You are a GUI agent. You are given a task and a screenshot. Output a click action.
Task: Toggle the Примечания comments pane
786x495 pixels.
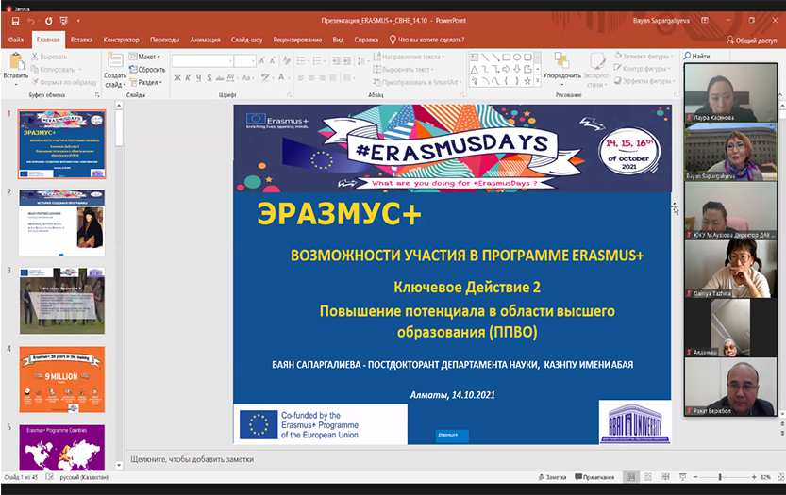pyautogui.click(x=593, y=478)
